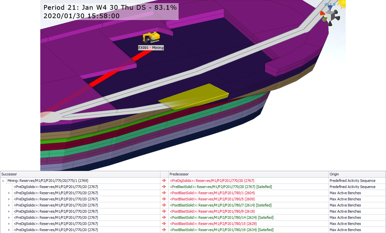The height and width of the screenshot is (233, 386).
Task: Click the red arrow in the 780/7 (2614) row
Action: coord(164,205)
